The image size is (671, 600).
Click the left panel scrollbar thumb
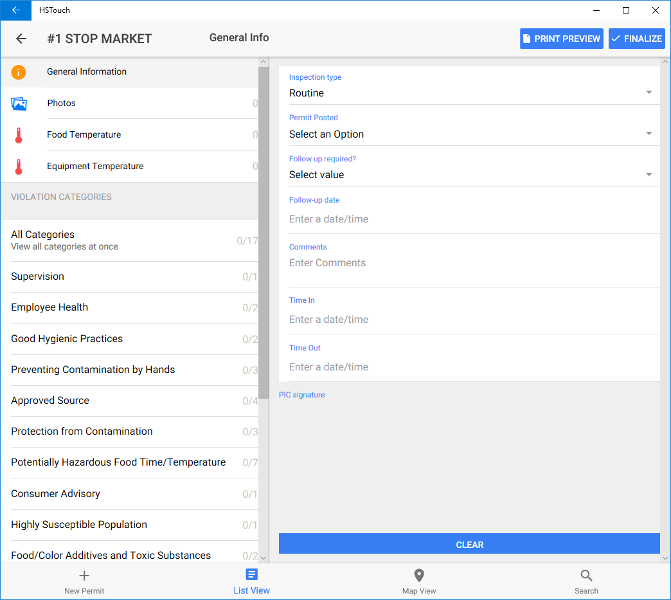click(264, 233)
